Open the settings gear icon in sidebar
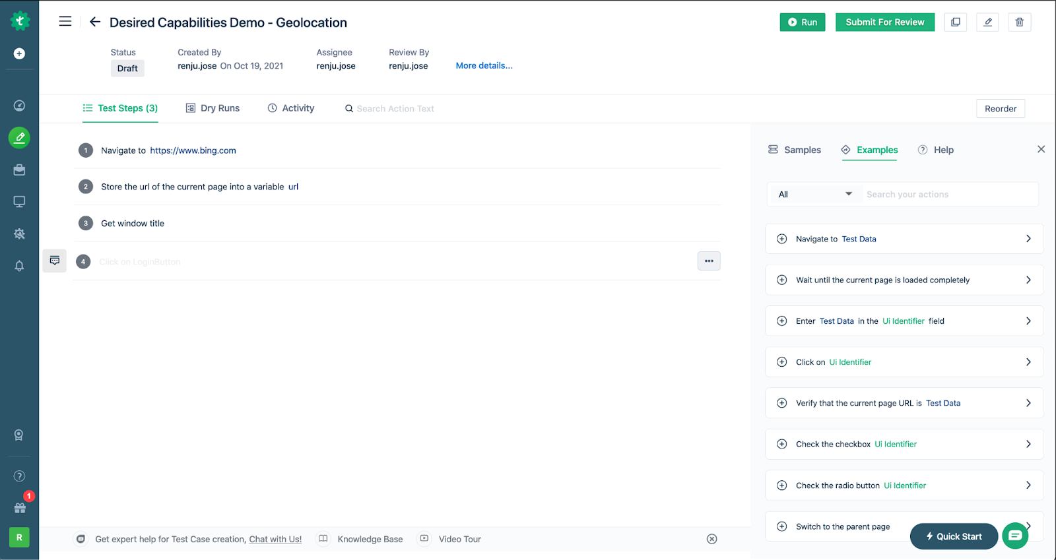The height and width of the screenshot is (560, 1056). (x=20, y=233)
